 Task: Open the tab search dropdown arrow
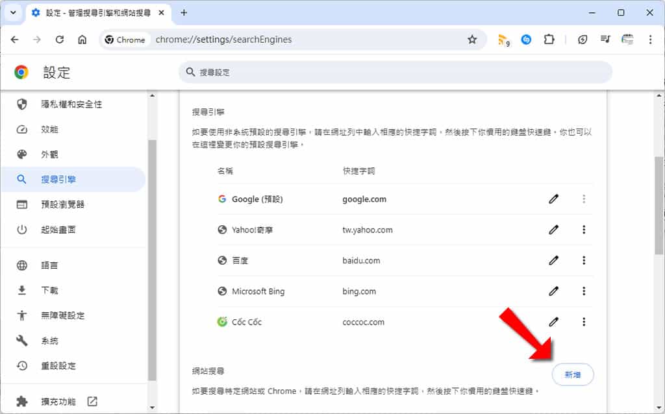(13, 13)
